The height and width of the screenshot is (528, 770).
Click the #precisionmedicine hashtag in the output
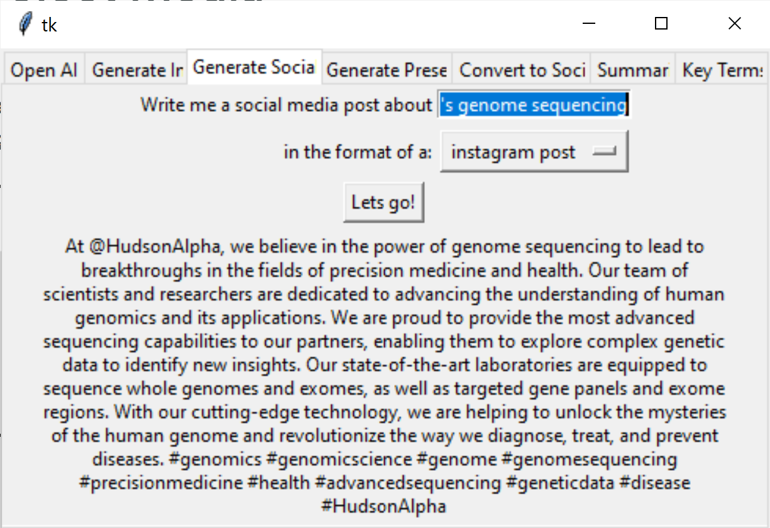coord(161,483)
